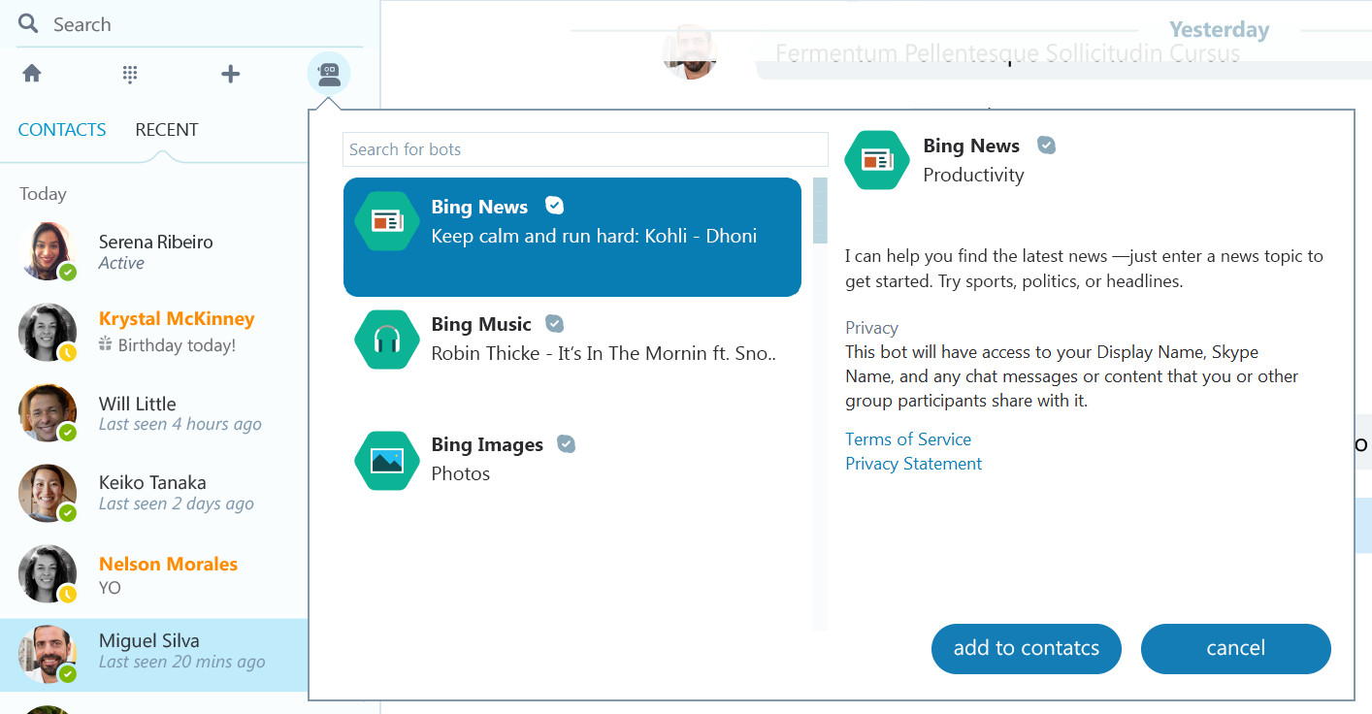Click verified badge next to Bing Music
The width and height of the screenshot is (1372, 714).
[555, 324]
